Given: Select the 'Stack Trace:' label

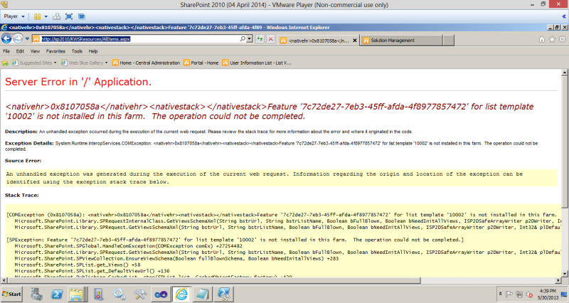Looking at the screenshot, I should [22, 195].
